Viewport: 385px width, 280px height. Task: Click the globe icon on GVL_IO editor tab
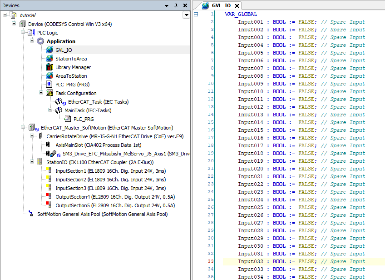(x=206, y=5)
